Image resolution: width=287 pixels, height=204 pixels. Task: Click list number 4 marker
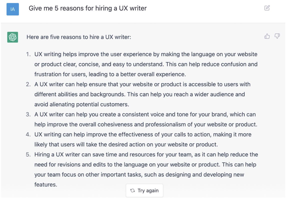(28, 134)
